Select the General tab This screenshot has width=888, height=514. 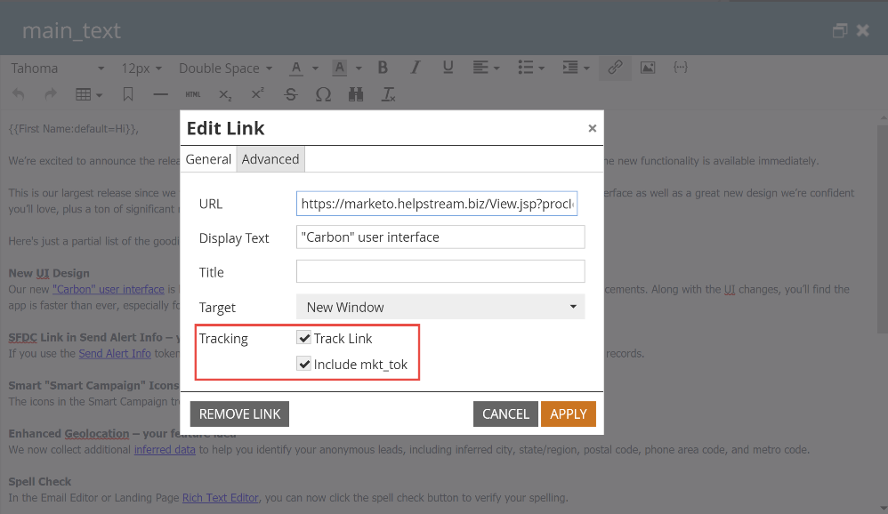click(x=208, y=159)
